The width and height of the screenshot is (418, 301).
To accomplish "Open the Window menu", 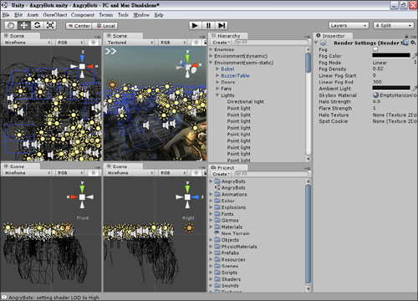I will pos(141,15).
